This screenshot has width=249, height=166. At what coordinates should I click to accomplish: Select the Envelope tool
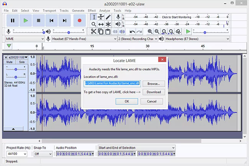click(x=101, y=17)
